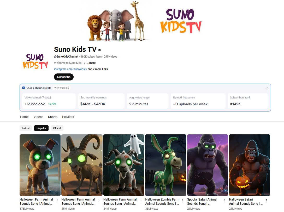Open the instagram.com/sunokidstv link
Viewport: 284px width, 212px height.
[70, 69]
